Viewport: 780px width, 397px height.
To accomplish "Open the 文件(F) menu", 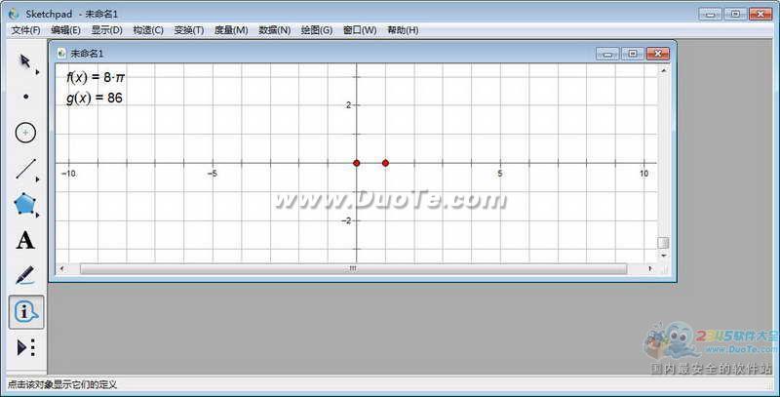I will pos(26,30).
